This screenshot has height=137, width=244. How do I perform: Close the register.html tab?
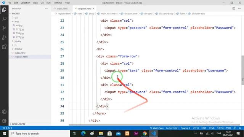[x=93, y=8]
